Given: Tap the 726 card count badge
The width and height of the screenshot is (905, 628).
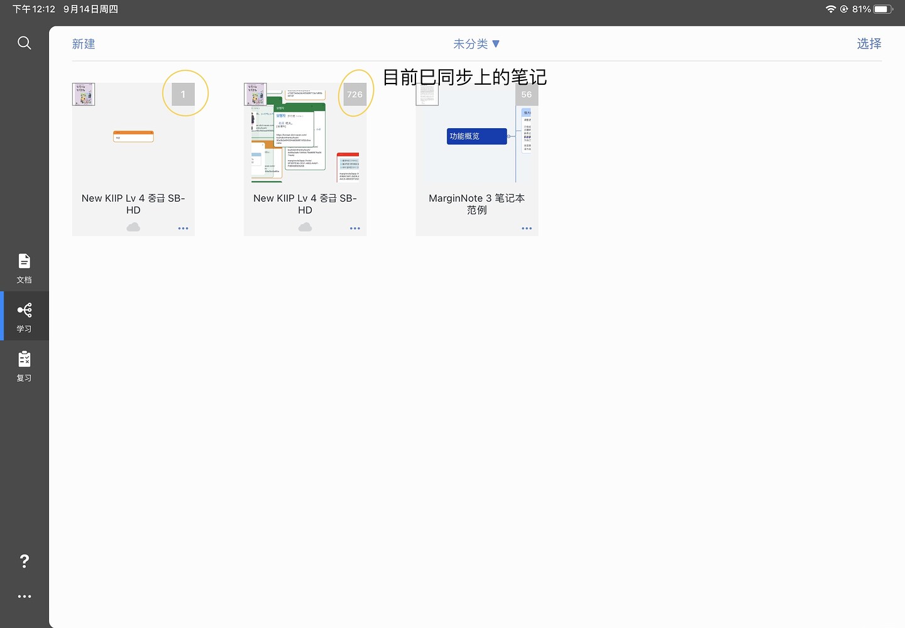Looking at the screenshot, I should tap(355, 95).
